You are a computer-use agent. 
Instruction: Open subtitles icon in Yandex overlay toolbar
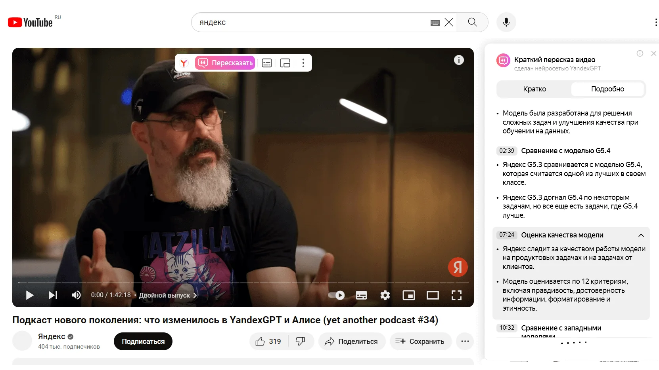[267, 63]
